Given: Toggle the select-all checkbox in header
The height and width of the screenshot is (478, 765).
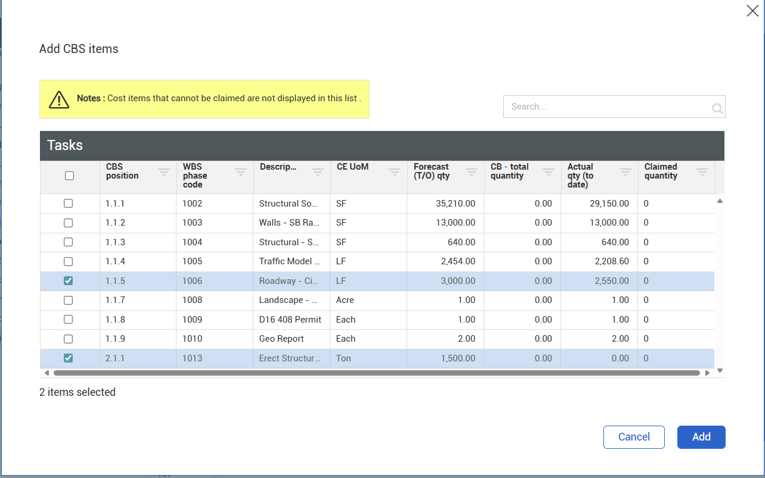Looking at the screenshot, I should 69,176.
